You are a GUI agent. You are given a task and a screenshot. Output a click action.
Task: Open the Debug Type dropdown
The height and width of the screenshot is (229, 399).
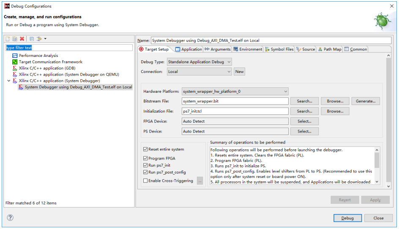pyautogui.click(x=199, y=62)
